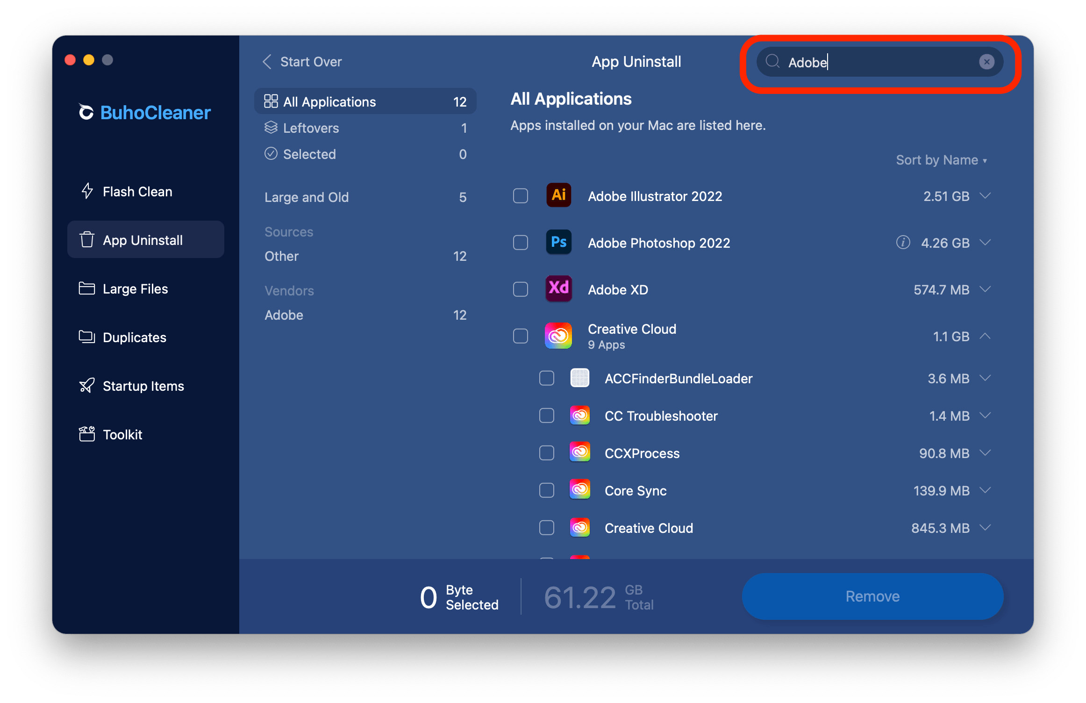Image resolution: width=1086 pixels, height=703 pixels.
Task: Click the Startup Items rocket icon
Action: [87, 386]
